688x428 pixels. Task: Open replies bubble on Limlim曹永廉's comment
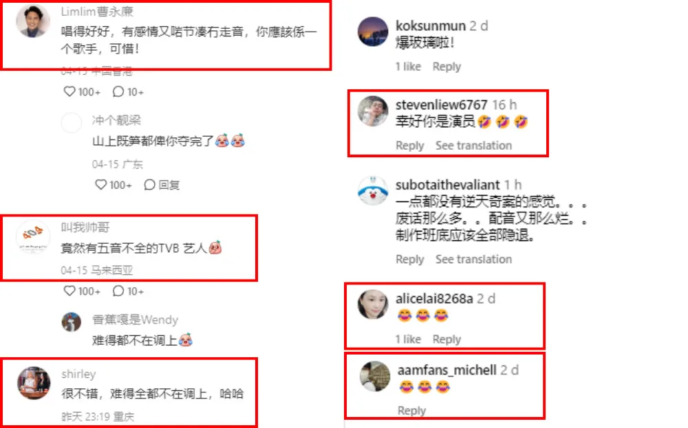point(118,91)
